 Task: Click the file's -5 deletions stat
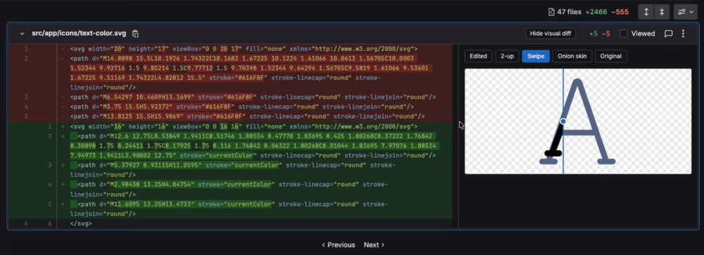pyautogui.click(x=605, y=34)
